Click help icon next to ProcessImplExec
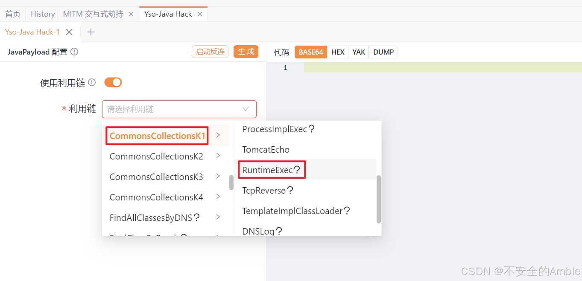 coord(311,129)
